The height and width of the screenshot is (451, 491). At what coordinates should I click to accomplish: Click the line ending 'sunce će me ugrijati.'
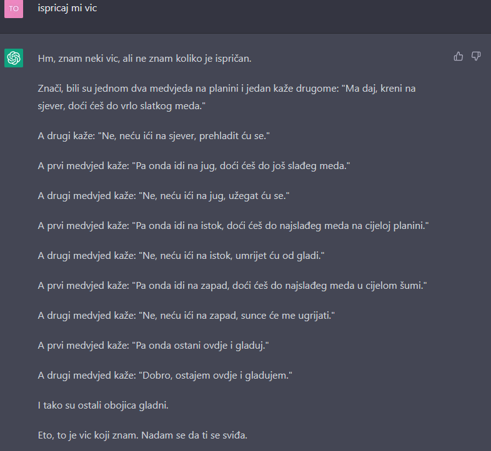pyautogui.click(x=186, y=316)
